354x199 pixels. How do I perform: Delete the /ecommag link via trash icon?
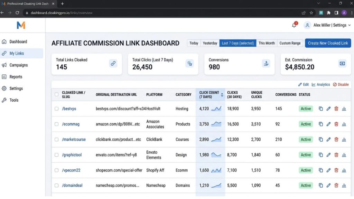point(336,124)
